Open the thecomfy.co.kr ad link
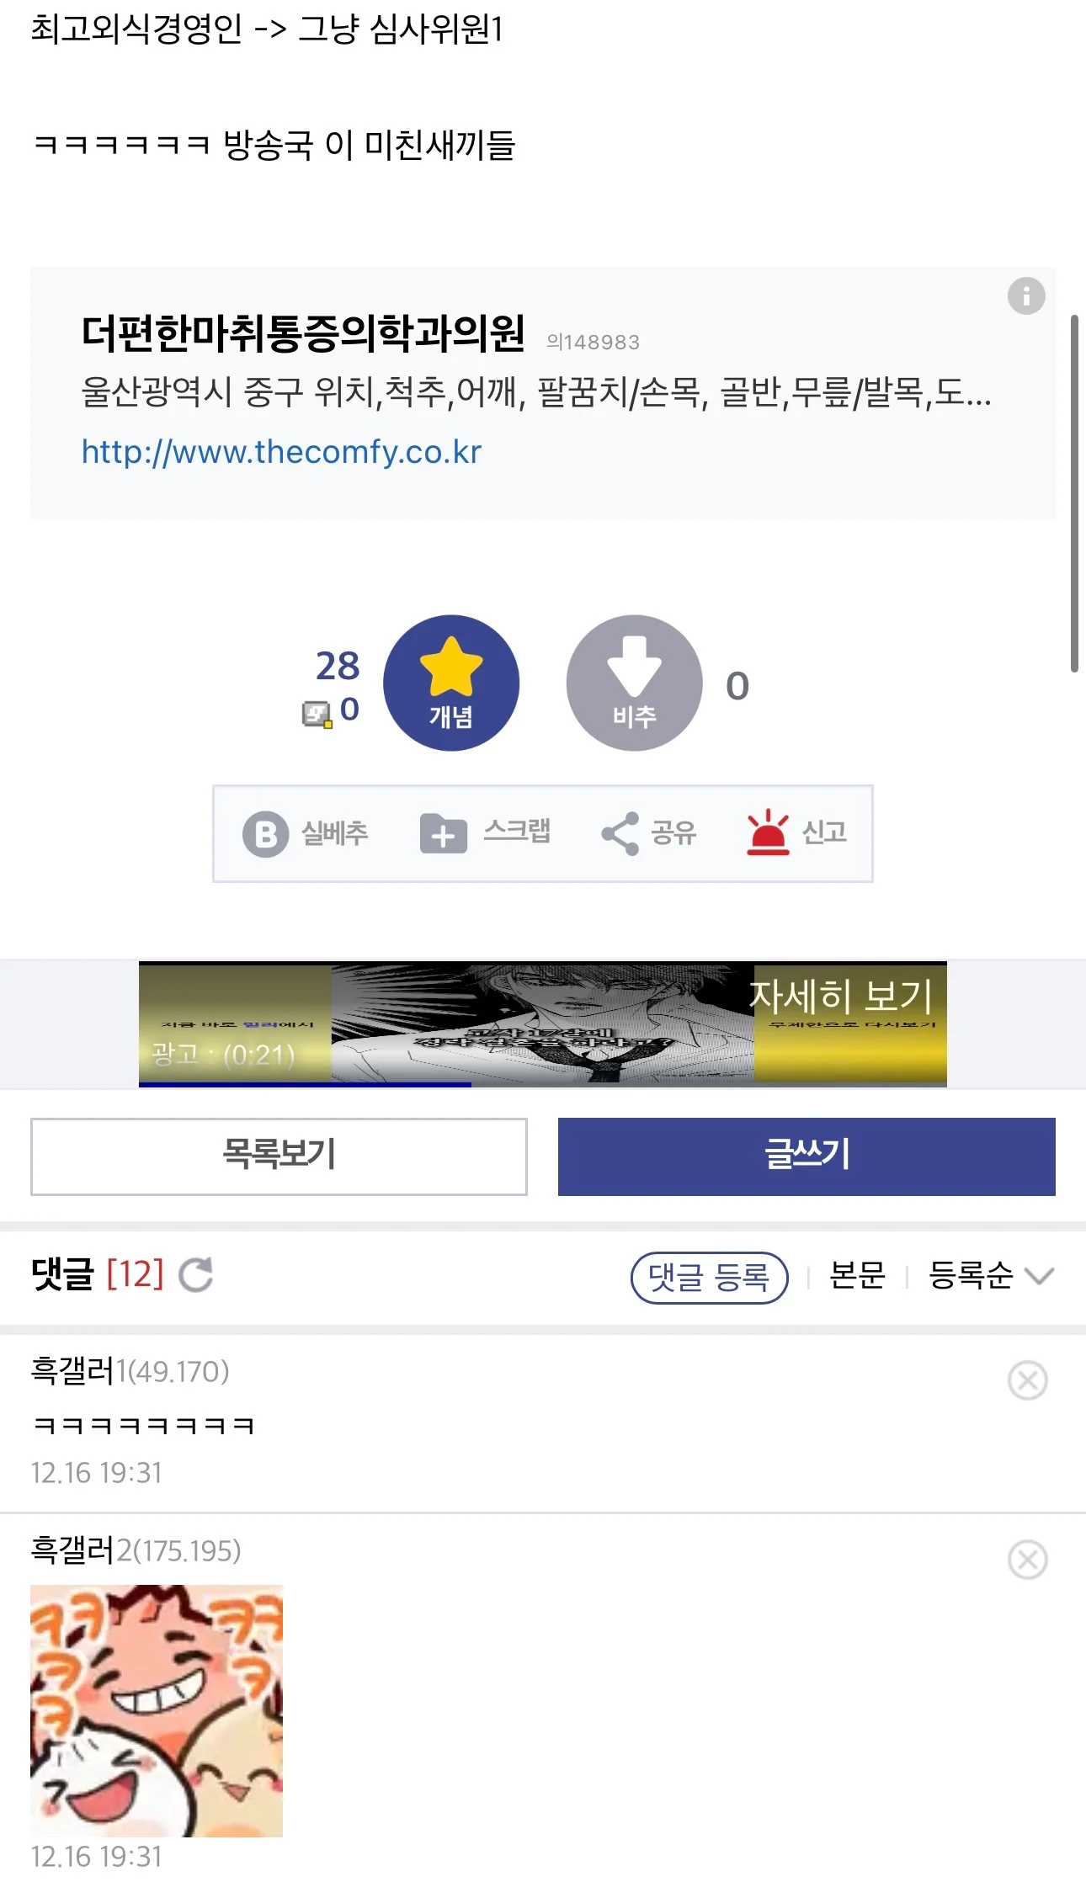This screenshot has width=1086, height=1882. coord(281,452)
